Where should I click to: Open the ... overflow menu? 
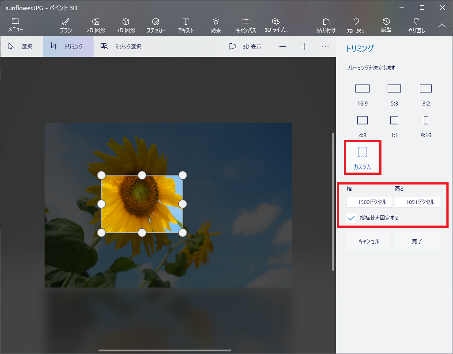[x=325, y=46]
